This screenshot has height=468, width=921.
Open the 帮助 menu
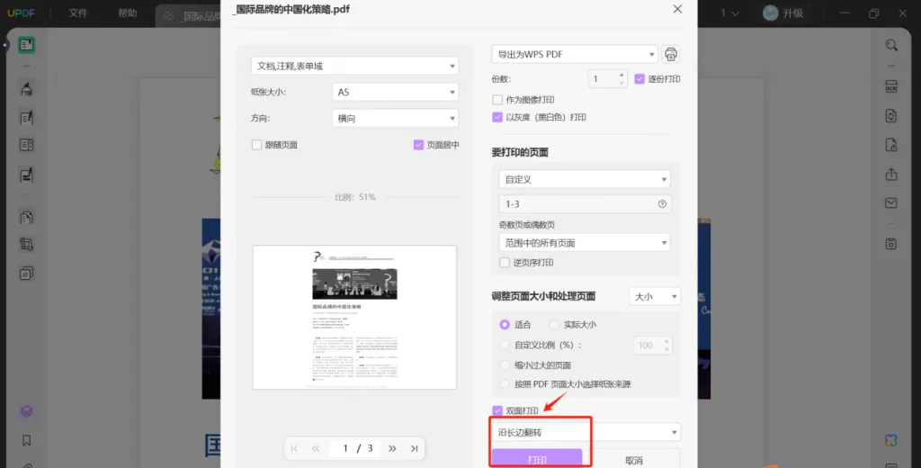coord(127,13)
